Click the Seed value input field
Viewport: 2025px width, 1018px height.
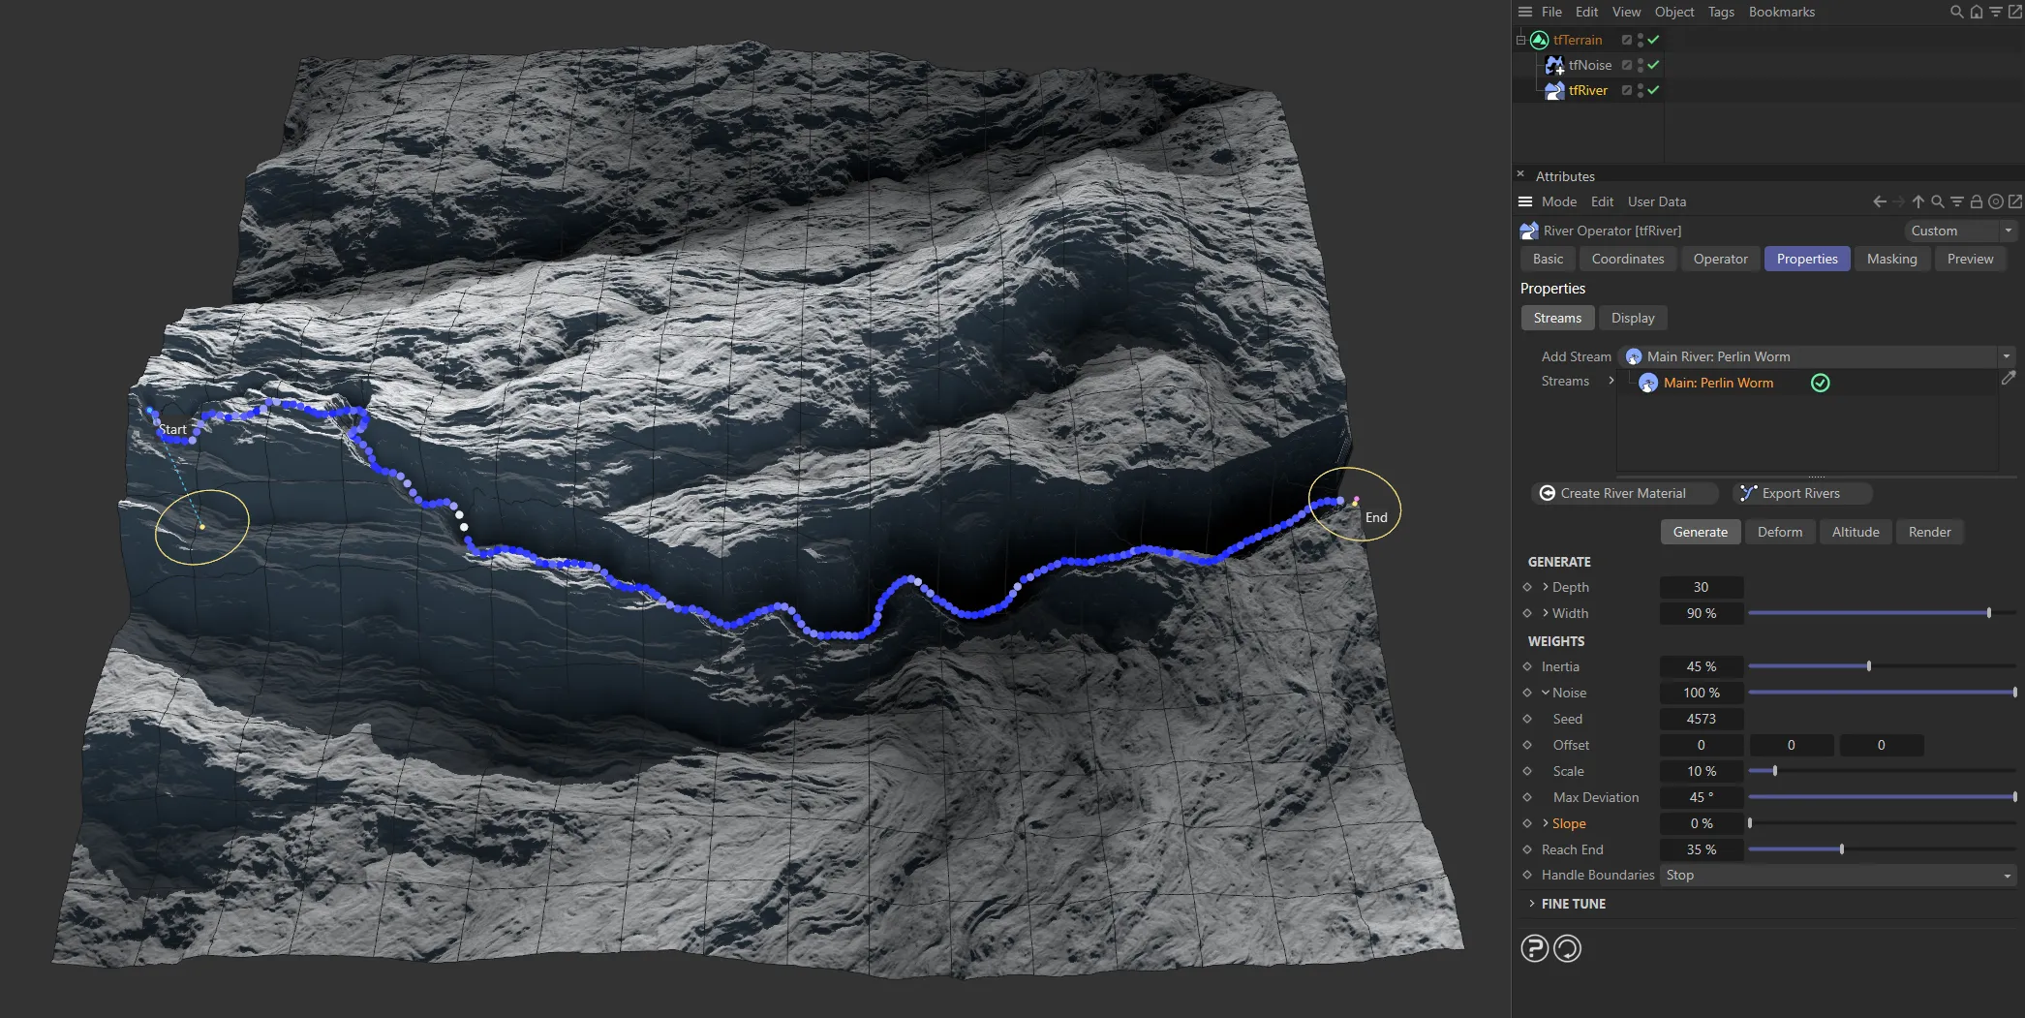click(1701, 719)
